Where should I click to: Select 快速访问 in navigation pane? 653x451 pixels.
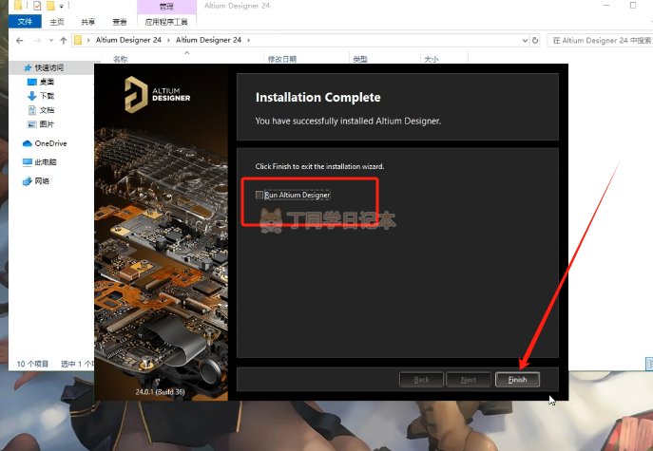pyautogui.click(x=49, y=67)
